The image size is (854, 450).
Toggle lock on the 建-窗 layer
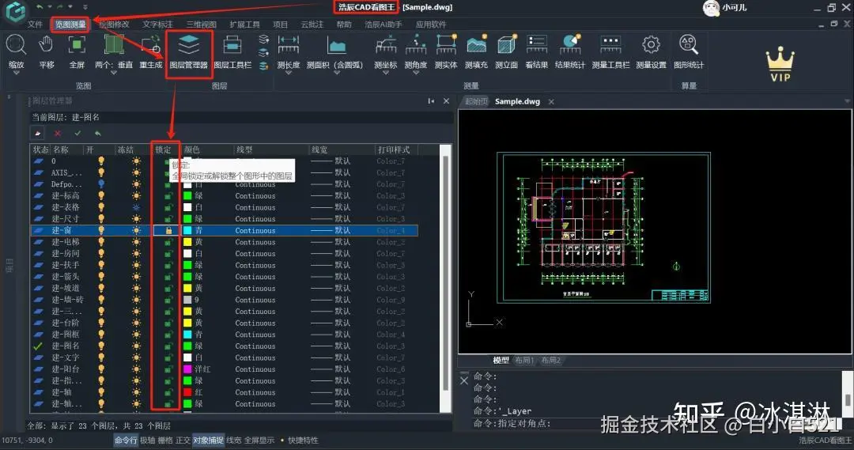pyautogui.click(x=169, y=230)
